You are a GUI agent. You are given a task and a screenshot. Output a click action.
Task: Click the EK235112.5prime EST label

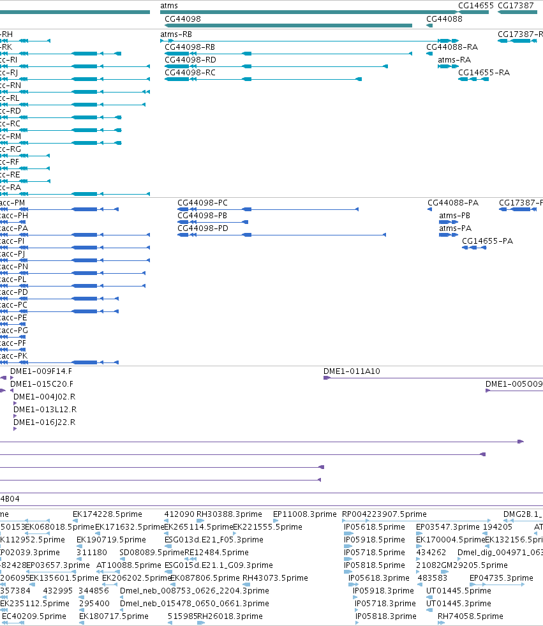34,604
